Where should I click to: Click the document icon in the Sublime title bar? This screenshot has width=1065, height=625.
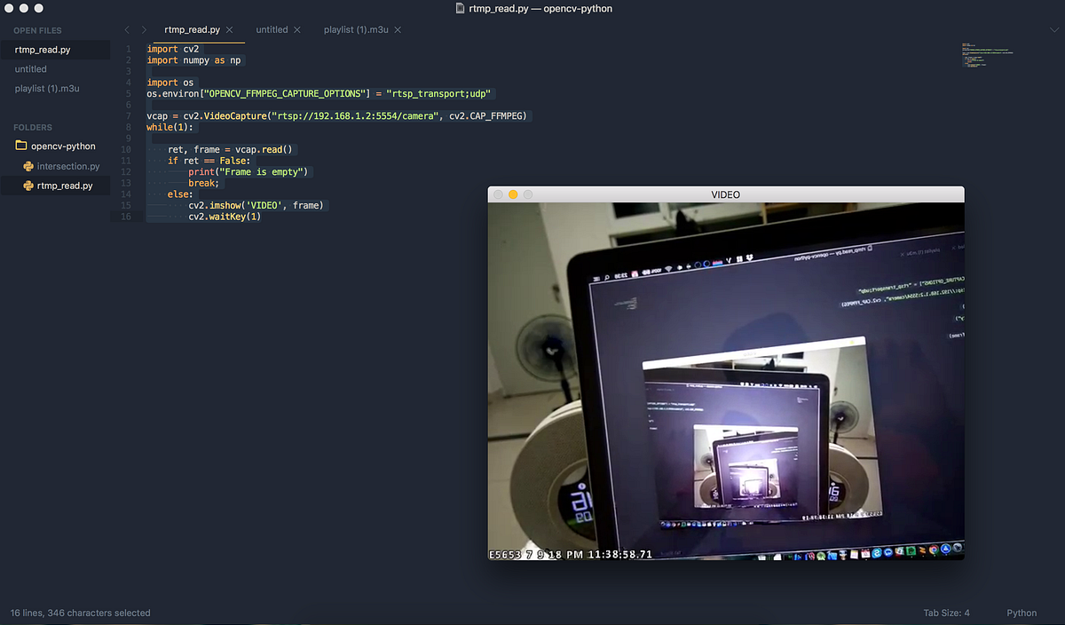click(459, 10)
